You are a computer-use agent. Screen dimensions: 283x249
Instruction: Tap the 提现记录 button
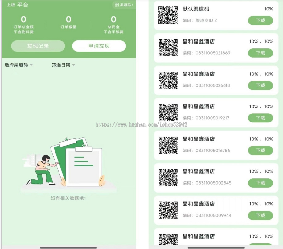[x=38, y=46]
